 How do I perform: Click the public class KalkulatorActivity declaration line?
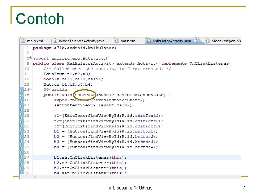click(x=132, y=64)
